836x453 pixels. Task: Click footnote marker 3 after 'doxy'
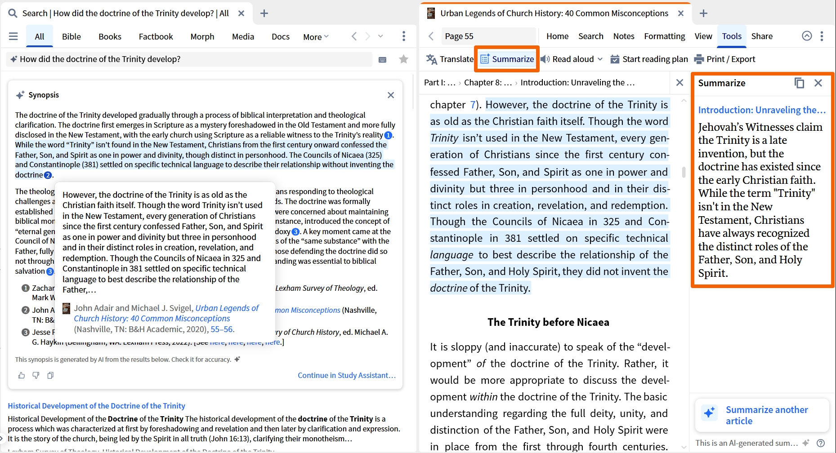coord(295,232)
